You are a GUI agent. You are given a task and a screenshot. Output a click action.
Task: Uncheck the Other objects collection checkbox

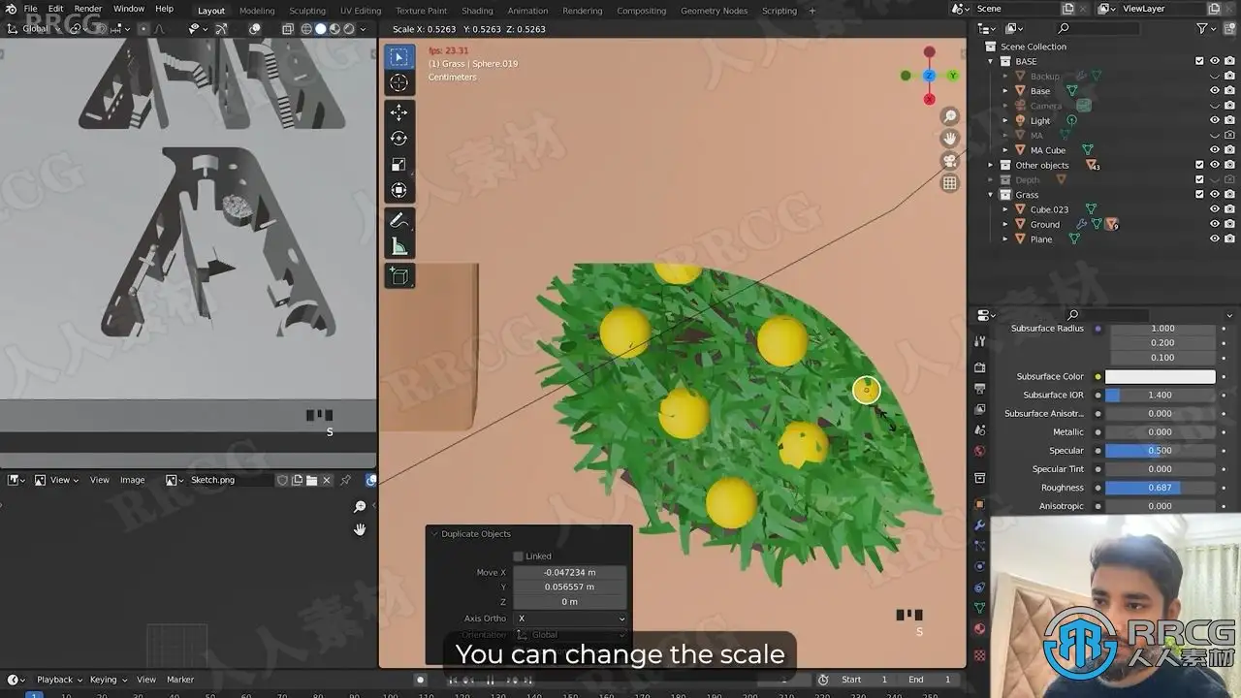(1200, 165)
